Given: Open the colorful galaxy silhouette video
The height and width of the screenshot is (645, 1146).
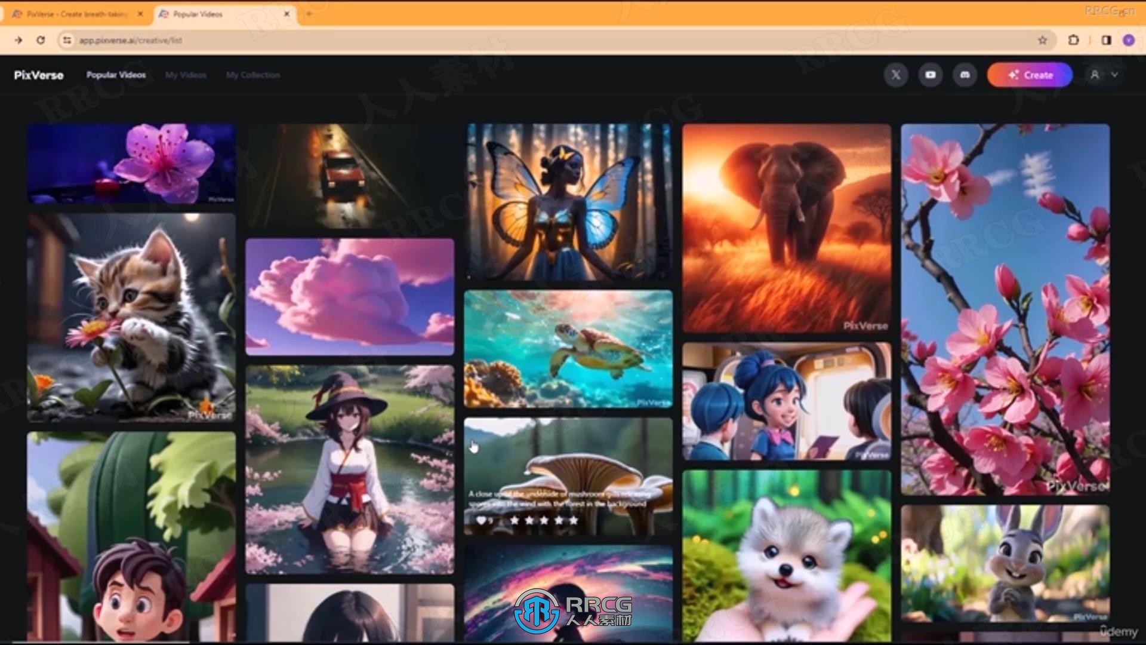Looking at the screenshot, I should [x=568, y=594].
